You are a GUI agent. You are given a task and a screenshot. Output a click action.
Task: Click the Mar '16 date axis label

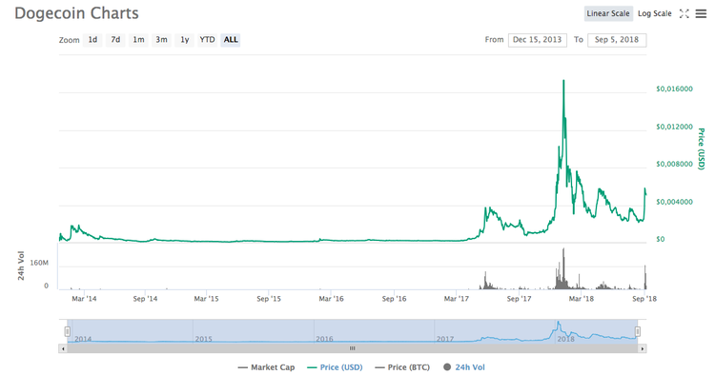pos(331,299)
